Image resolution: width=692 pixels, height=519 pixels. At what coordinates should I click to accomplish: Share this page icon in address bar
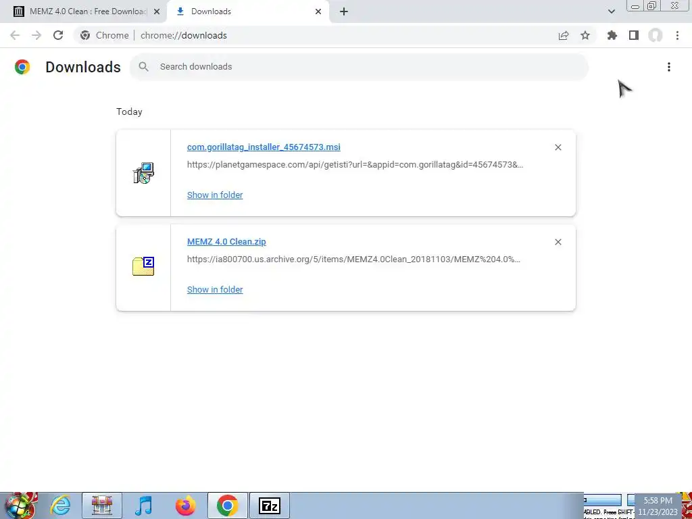564,35
